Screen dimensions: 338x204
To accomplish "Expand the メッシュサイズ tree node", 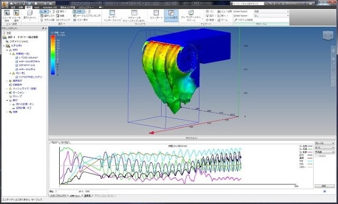I will 7,88.
